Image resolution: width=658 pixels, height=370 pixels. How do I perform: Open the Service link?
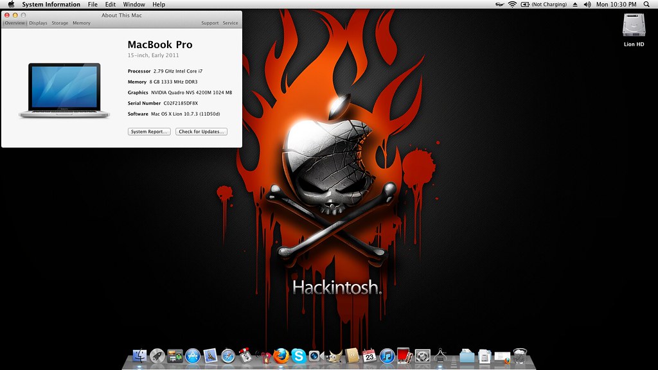tap(231, 23)
